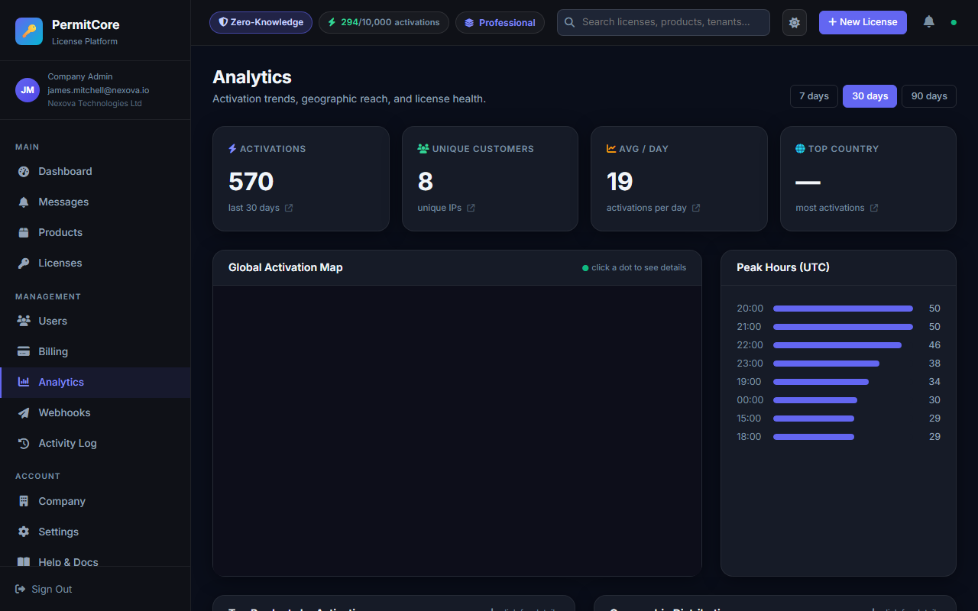The height and width of the screenshot is (611, 978).
Task: Click the Top Country globe icon
Action: coord(800,149)
